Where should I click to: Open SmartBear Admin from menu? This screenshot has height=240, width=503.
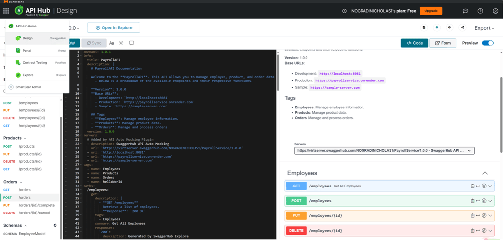37,87
